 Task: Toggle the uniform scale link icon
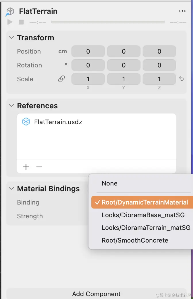click(61, 79)
